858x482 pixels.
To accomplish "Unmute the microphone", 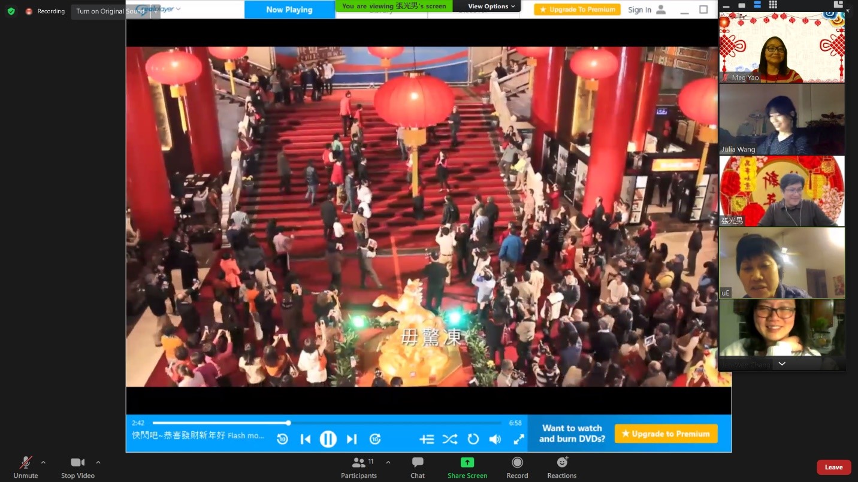I will tap(26, 467).
